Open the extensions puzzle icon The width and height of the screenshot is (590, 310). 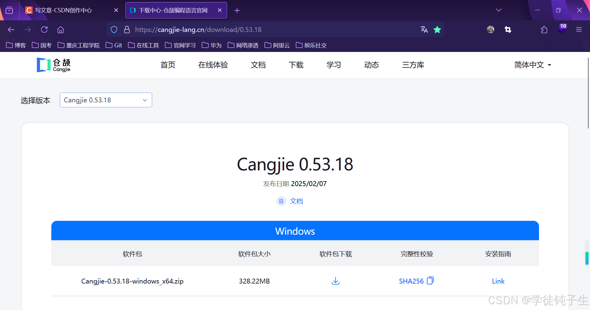point(544,30)
